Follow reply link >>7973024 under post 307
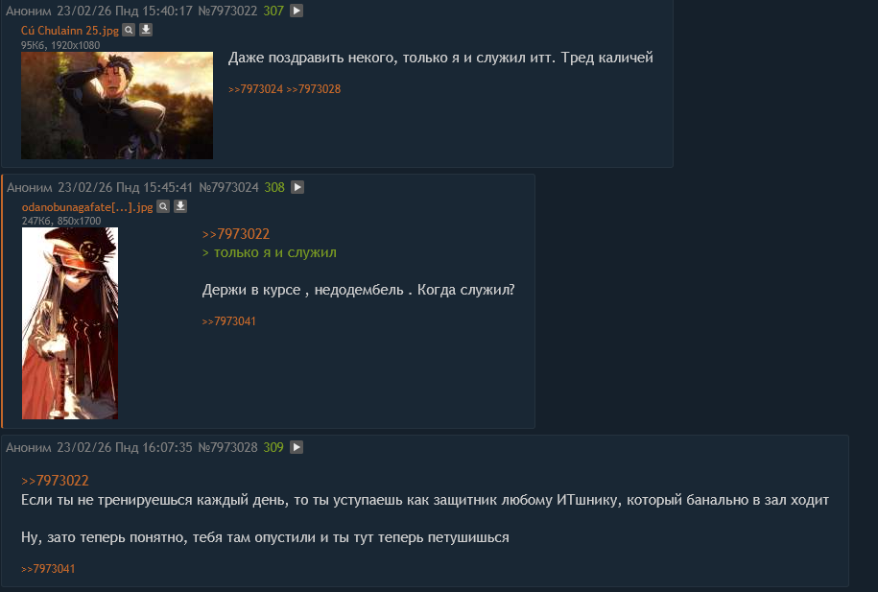 (x=256, y=89)
